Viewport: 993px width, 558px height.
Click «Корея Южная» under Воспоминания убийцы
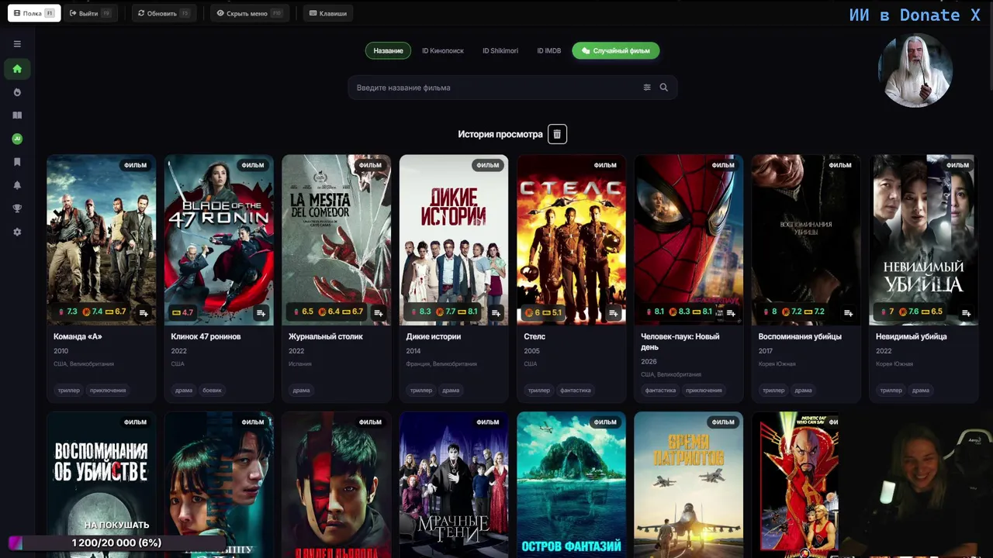coord(777,364)
